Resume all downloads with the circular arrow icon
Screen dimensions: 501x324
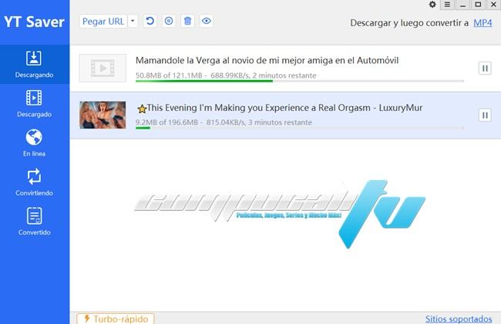coord(150,21)
